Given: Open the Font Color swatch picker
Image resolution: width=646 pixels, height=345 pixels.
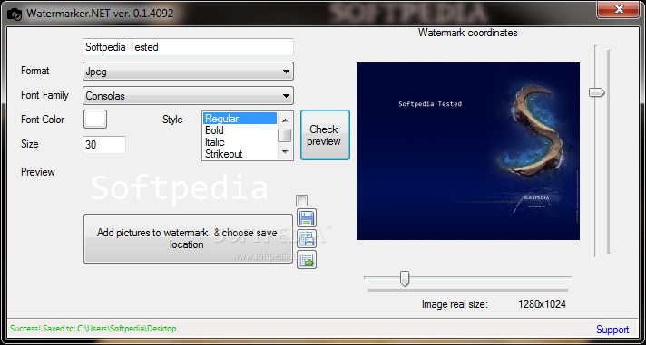Looking at the screenshot, I should click(x=95, y=120).
